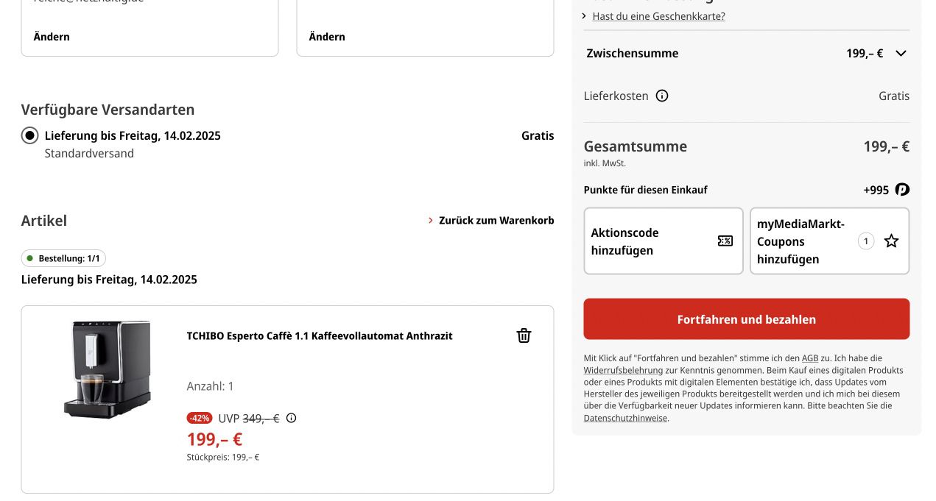Click the Payback points logo icon
The width and height of the screenshot is (936, 501).
point(902,190)
